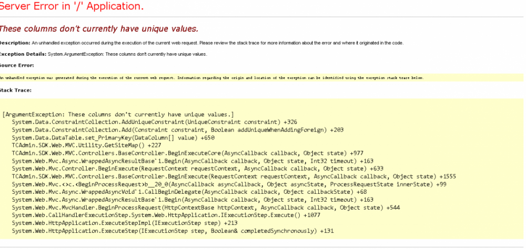The image size is (526, 249).
Task: Click the yellow source error message box
Action: (210, 78)
